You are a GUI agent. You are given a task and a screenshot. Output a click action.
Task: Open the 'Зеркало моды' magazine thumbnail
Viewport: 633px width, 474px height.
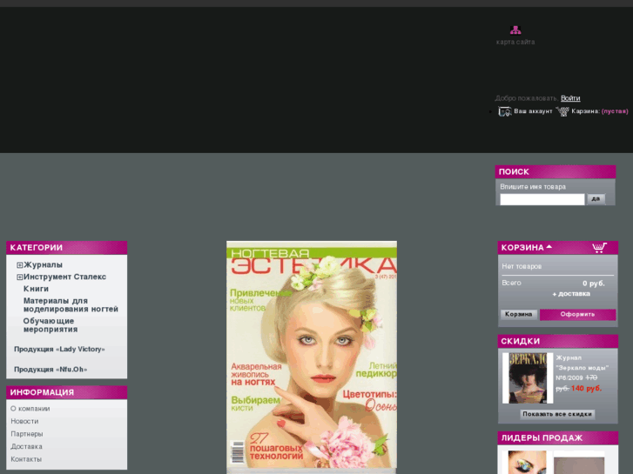(528, 378)
